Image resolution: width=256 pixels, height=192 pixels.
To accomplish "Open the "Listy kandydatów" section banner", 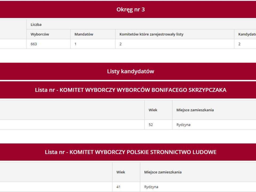I will [x=130, y=71].
